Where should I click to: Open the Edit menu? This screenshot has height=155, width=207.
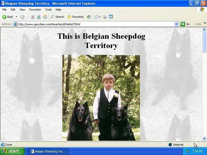(13, 9)
